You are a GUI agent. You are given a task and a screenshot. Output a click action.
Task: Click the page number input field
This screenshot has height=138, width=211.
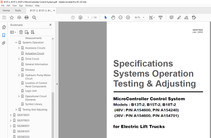pyautogui.click(x=88, y=17)
